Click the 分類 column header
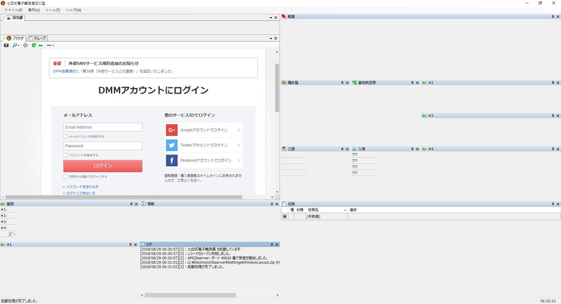The image size is (561, 304). (x=299, y=210)
